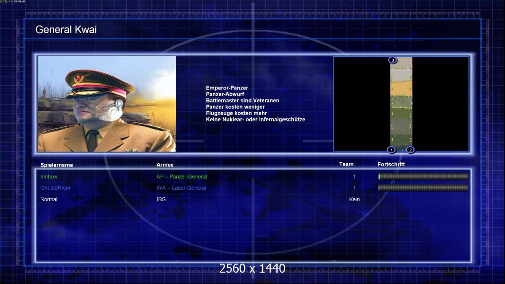The image size is (505, 284).
Task: Click the map preview strip
Action: pyautogui.click(x=401, y=104)
